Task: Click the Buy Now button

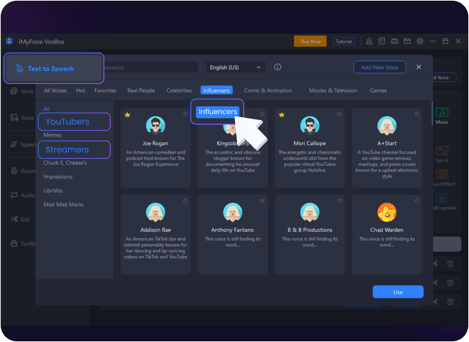Action: [310, 41]
